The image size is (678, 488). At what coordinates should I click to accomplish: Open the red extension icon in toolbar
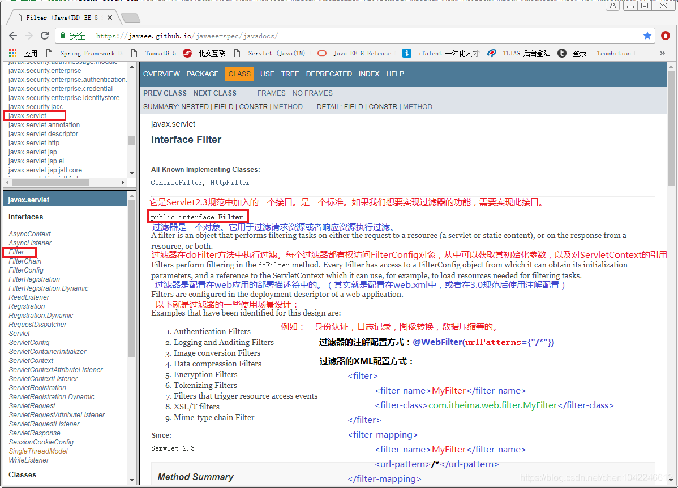coord(666,36)
